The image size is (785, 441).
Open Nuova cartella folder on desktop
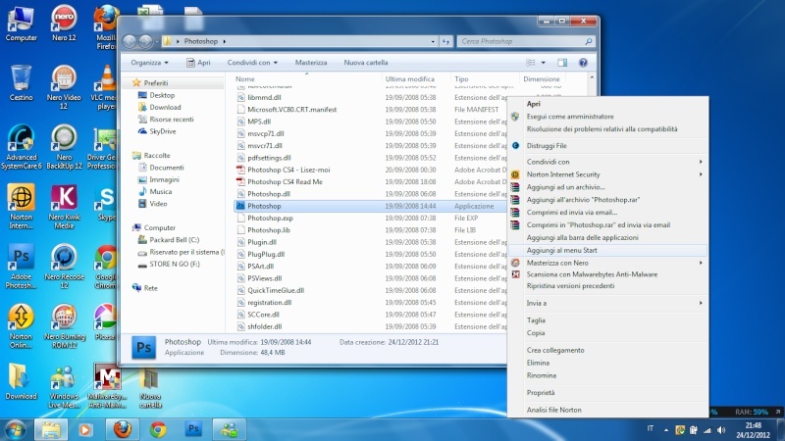150,388
